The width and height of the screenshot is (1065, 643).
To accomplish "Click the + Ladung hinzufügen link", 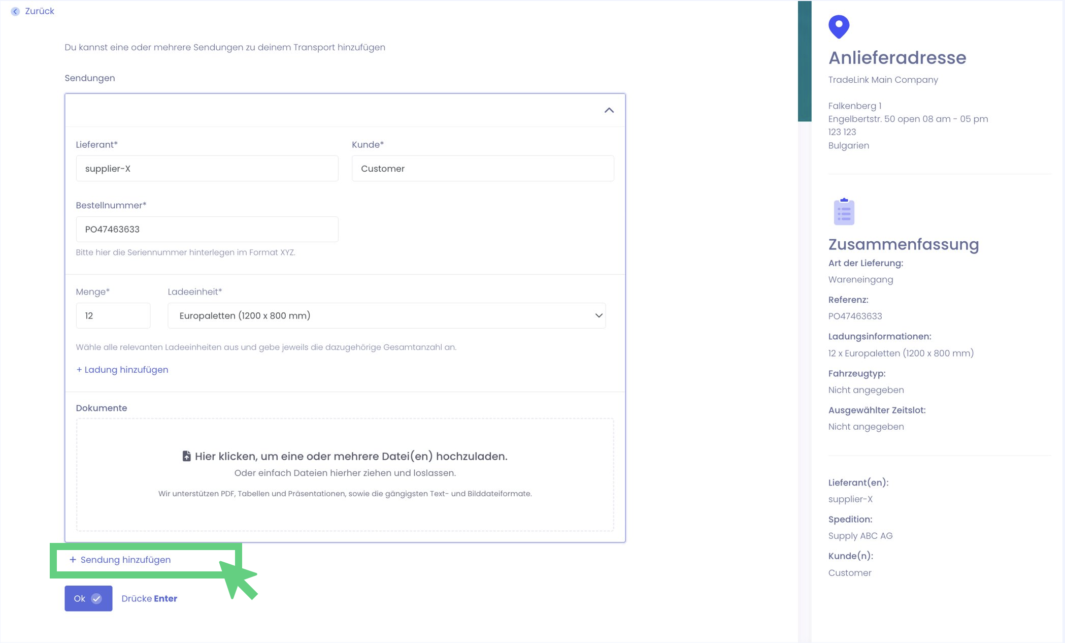I will click(x=122, y=370).
